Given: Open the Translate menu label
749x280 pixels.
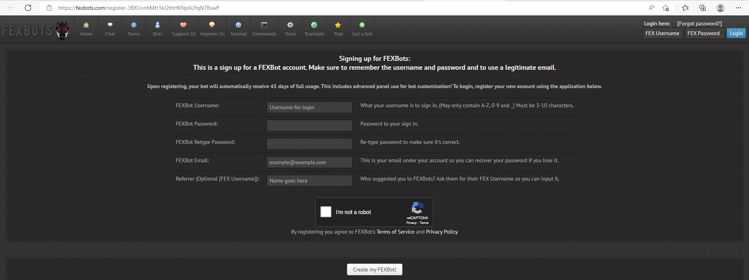Looking at the screenshot, I should point(314,34).
